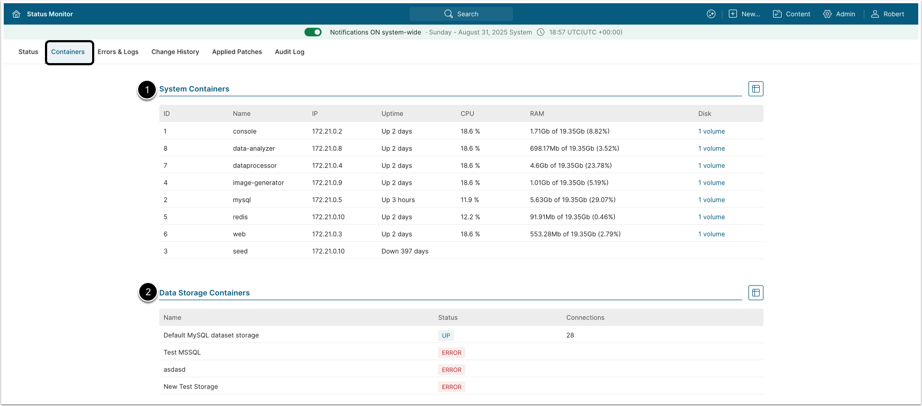Image resolution: width=922 pixels, height=406 pixels.
Task: Open Admin gear settings
Action: 827,14
